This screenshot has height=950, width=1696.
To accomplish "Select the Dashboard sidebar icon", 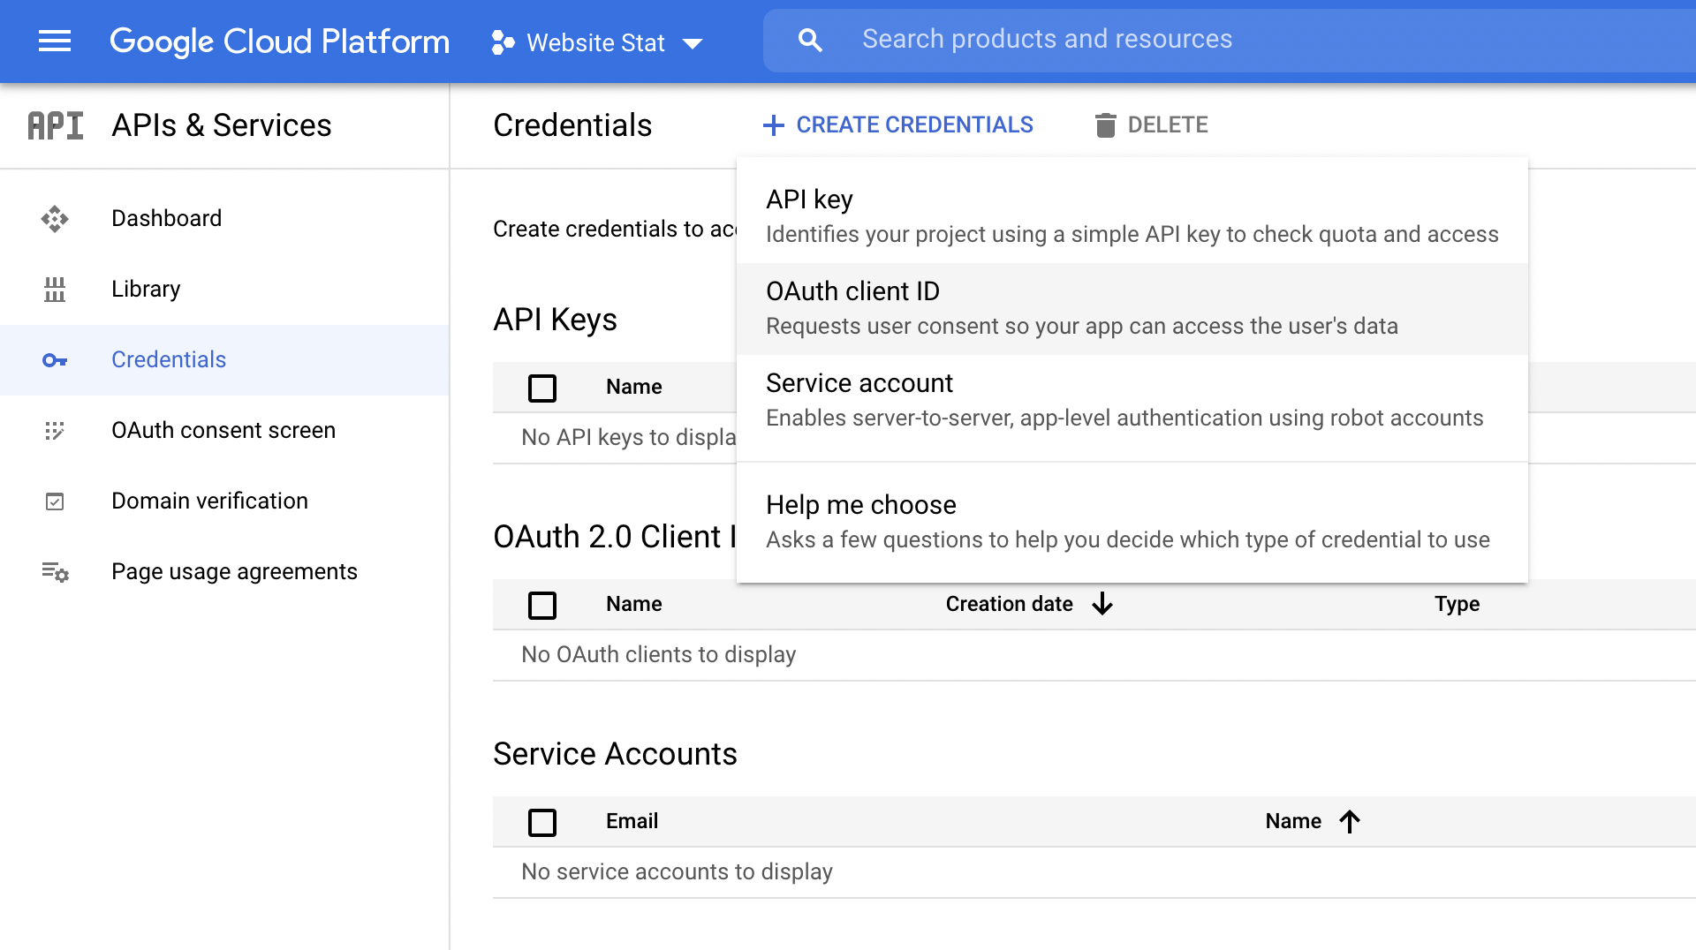I will point(55,218).
